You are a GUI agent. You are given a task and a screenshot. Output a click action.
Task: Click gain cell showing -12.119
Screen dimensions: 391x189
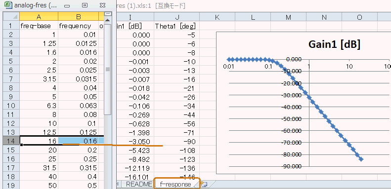tap(134, 168)
